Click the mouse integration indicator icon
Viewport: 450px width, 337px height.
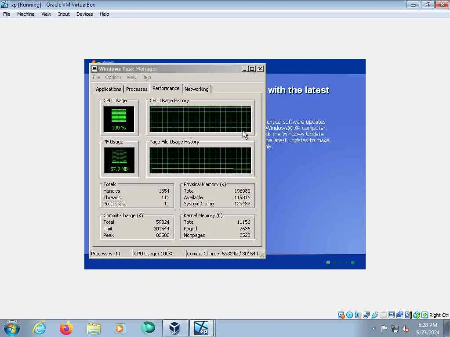[417, 315]
